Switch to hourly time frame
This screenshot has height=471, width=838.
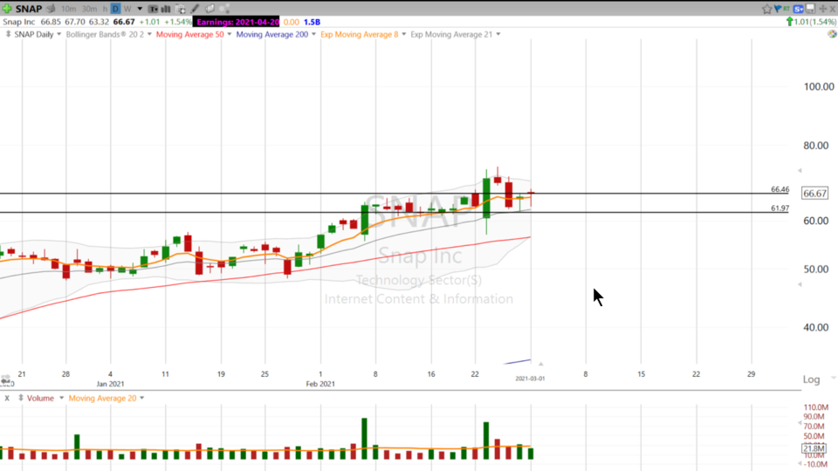(105, 9)
